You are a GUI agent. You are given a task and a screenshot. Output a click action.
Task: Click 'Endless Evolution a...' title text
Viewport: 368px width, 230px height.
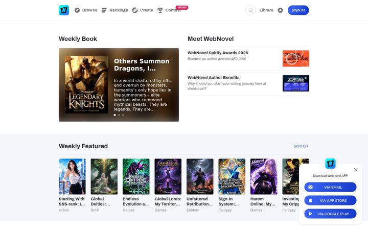coord(135,201)
